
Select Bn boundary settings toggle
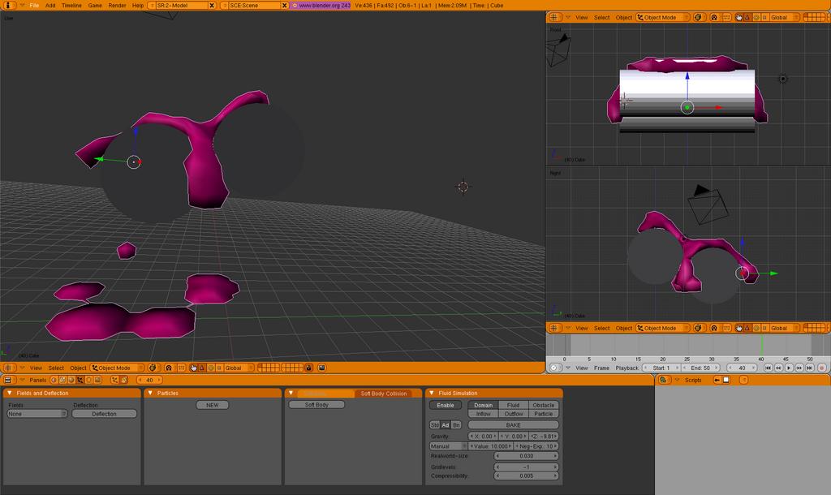[x=456, y=425]
